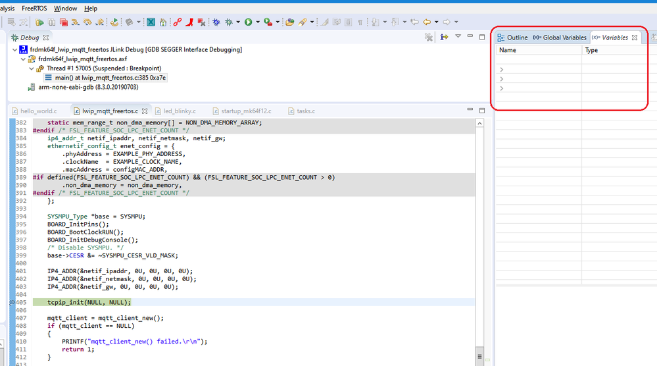657x366 pixels.
Task: Click the Name column header in Variables
Action: (539, 50)
